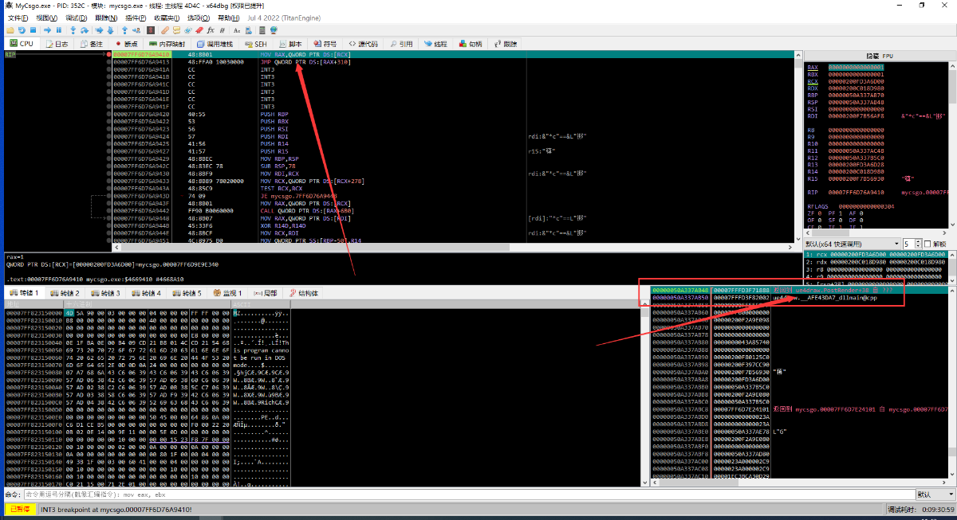
Task: Toggle breakpoint at address 00007FF6D76A9420
Action: pos(108,114)
